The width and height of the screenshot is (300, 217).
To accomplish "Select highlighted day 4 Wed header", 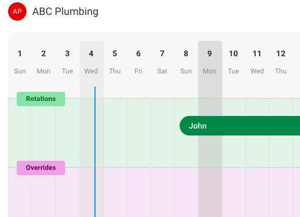I will coord(92,61).
